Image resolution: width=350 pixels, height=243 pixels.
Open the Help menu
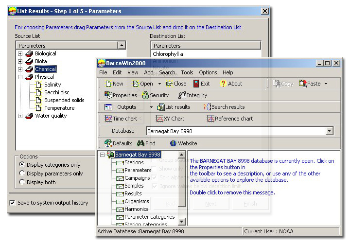point(227,72)
